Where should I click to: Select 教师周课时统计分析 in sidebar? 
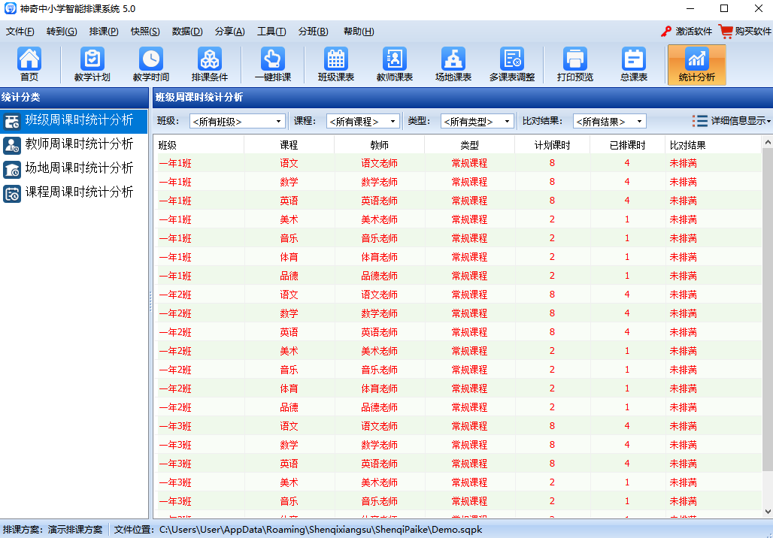(79, 144)
